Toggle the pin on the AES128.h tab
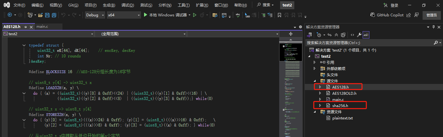 26,27
